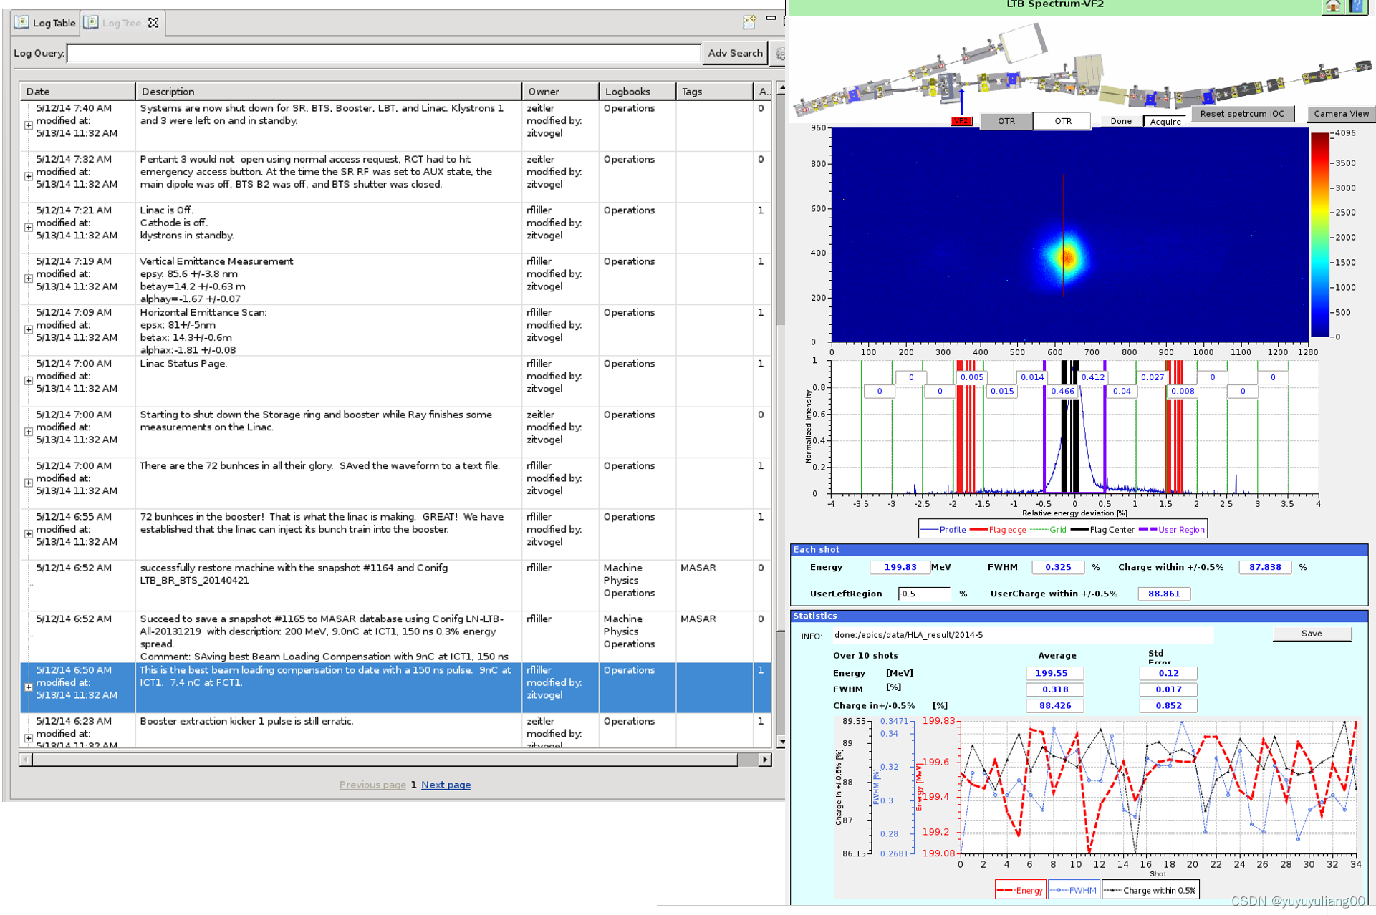Click the Charge average 88.426 value
This screenshot has width=1376, height=915.
tap(1054, 706)
